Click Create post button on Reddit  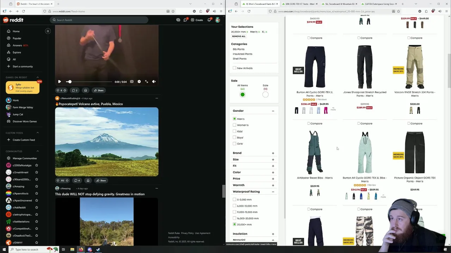(x=197, y=20)
